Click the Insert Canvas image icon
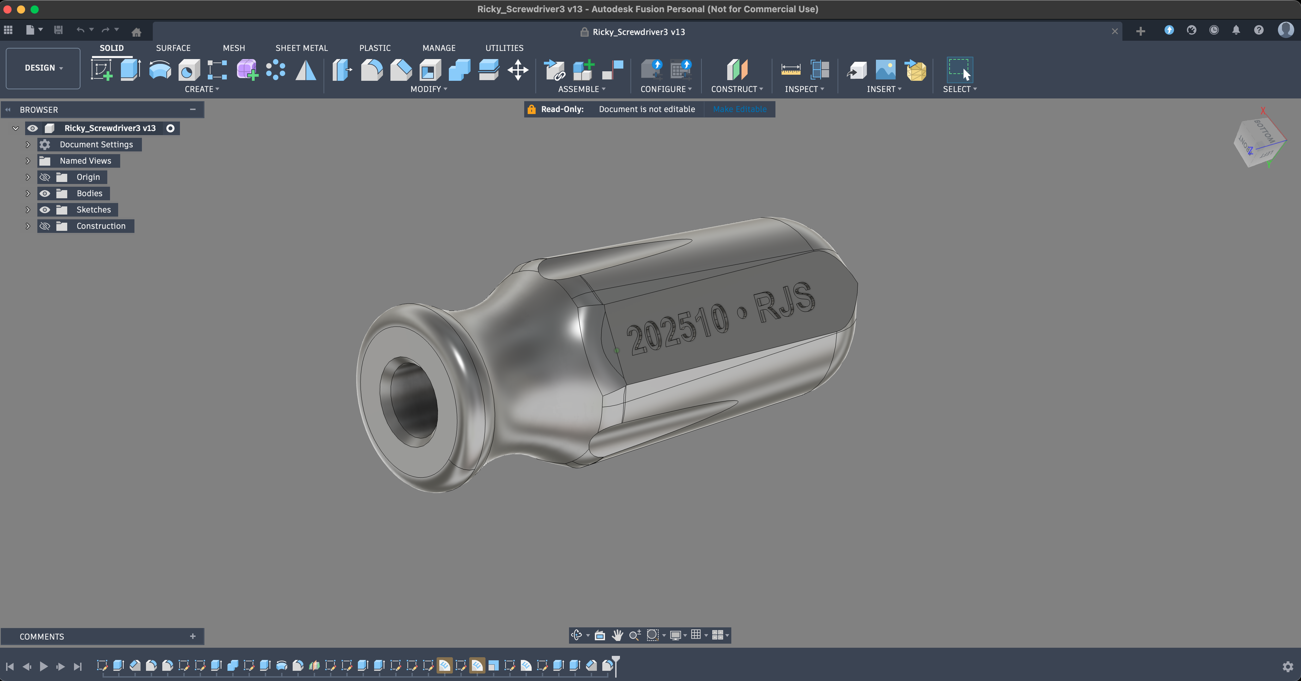The image size is (1301, 681). click(886, 70)
